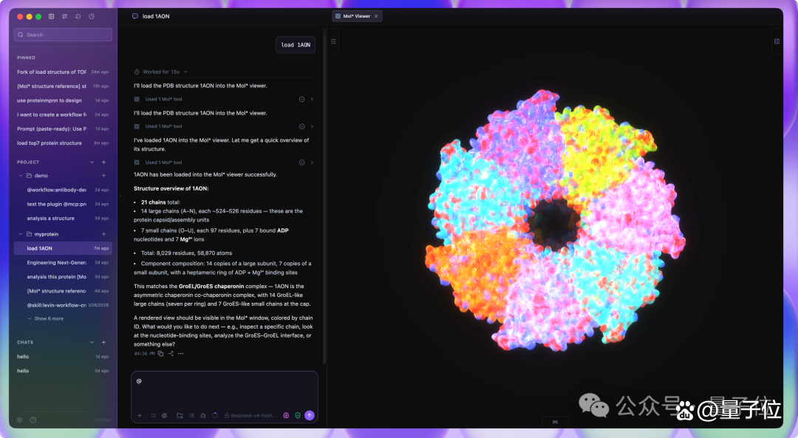Toggle the viewer left controls menu icon
798x438 pixels.
click(x=333, y=41)
